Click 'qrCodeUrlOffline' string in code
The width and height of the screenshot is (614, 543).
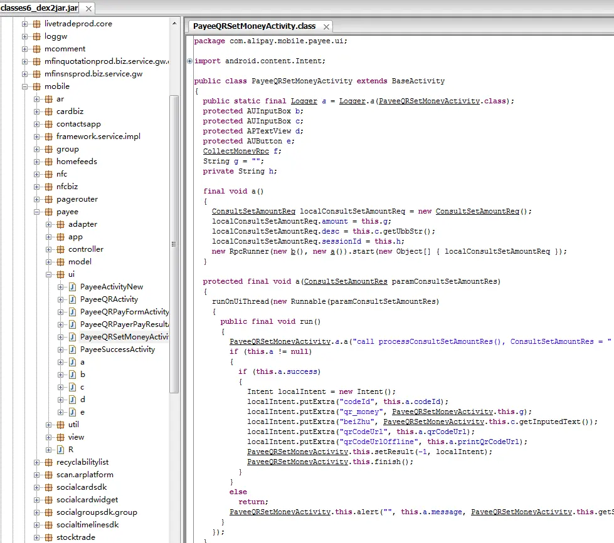pos(379,442)
